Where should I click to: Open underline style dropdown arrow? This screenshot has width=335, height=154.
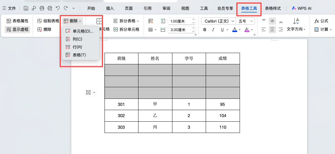click(227, 30)
